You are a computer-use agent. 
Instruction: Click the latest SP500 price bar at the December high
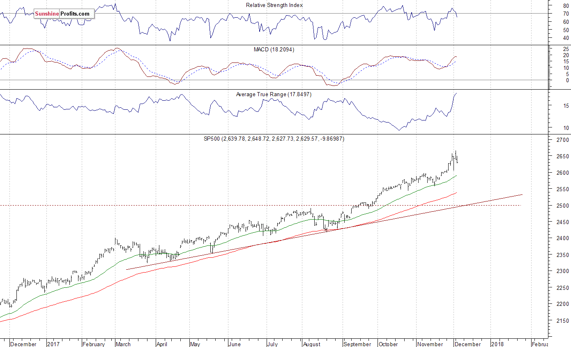(456, 156)
